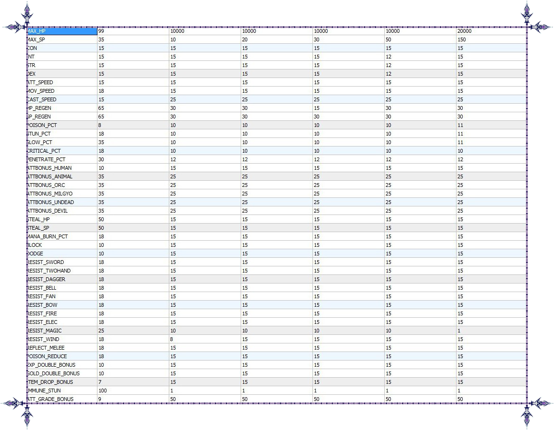Image resolution: width=554 pixels, height=430 pixels.
Task: Click value 8 in the RESIST_WIND row
Action: pyautogui.click(x=171, y=339)
